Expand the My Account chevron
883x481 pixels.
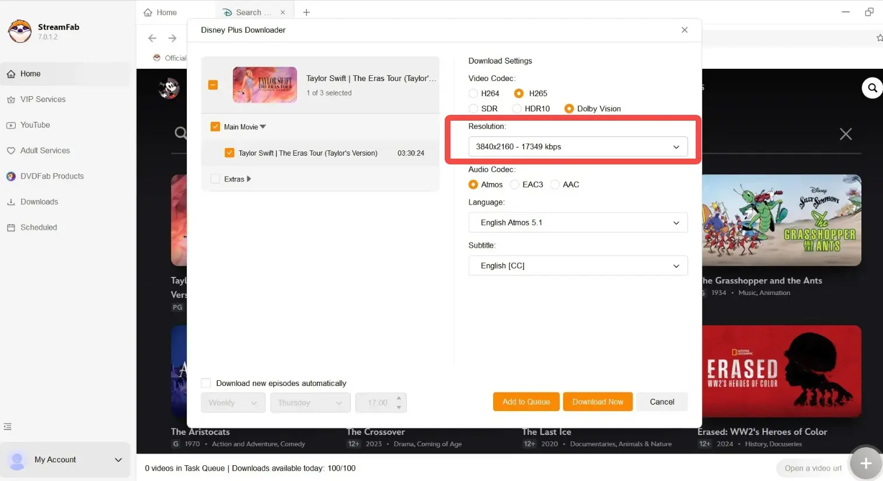[118, 460]
